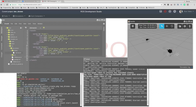Expand the devel folder

[x=8, y=44]
